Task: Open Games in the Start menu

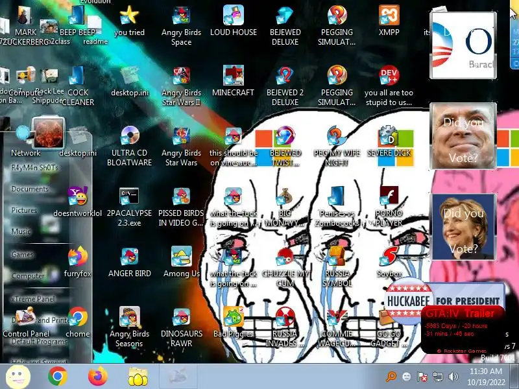Action: pos(22,254)
